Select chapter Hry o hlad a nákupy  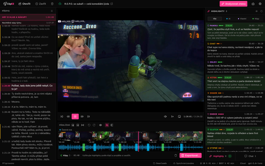point(28,17)
